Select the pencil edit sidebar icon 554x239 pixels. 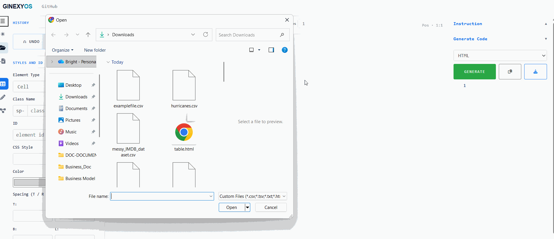(x=3, y=97)
